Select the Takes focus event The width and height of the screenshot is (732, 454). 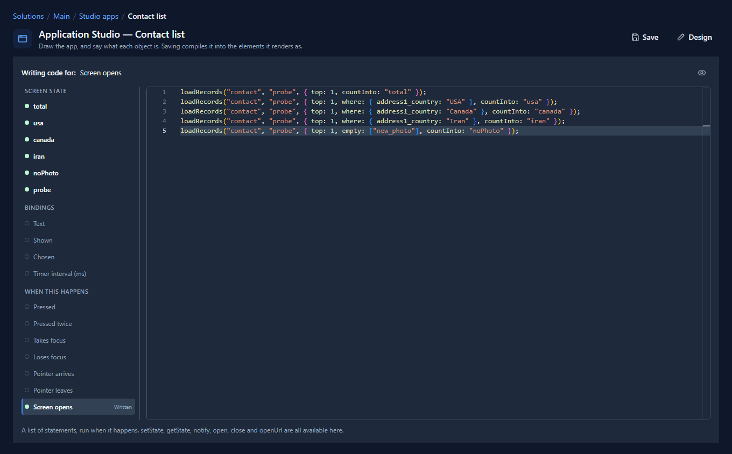click(78, 340)
